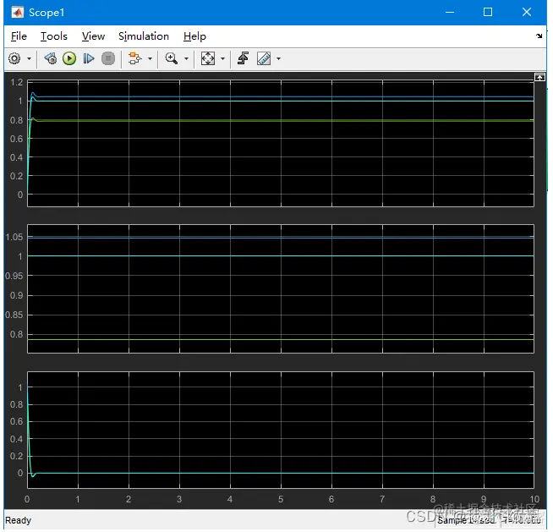Click the Highlight Simulink Block icon
Screen dimensions: 553x532
click(x=134, y=58)
